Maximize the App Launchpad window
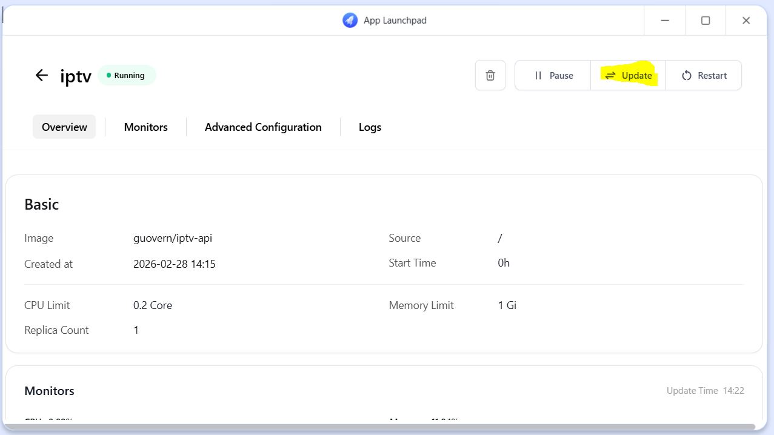The width and height of the screenshot is (774, 435). tap(706, 21)
